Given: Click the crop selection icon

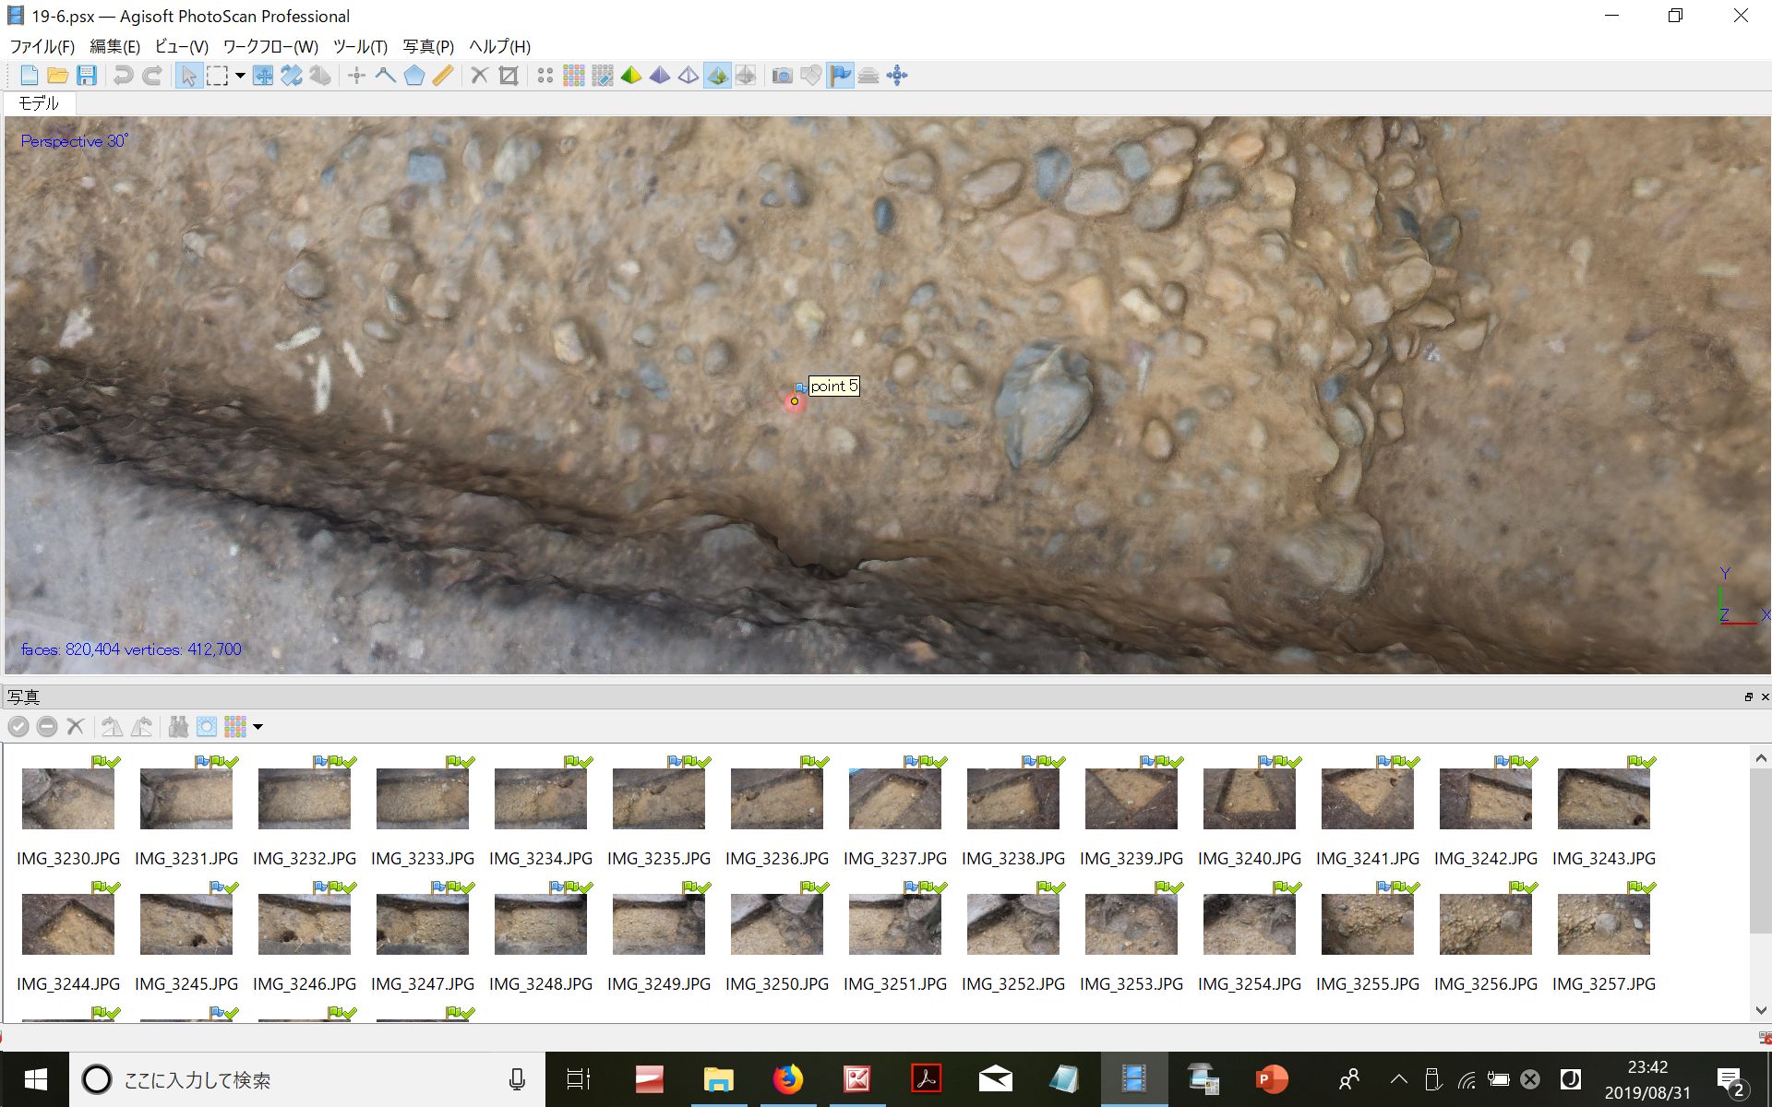Looking at the screenshot, I should tap(508, 76).
